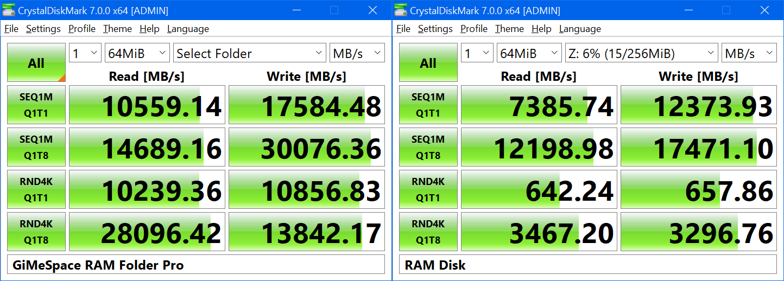Click 642.24 read result in right window

click(x=539, y=189)
